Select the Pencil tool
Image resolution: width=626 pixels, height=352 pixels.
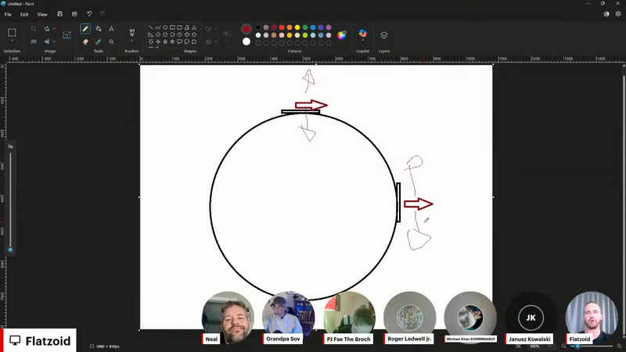(x=85, y=29)
